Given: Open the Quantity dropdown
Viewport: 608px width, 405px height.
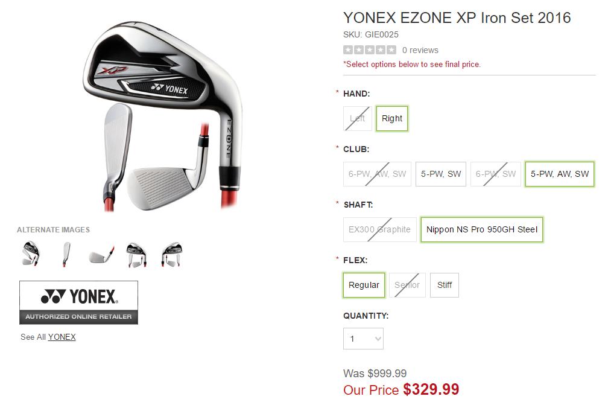Looking at the screenshot, I should [x=363, y=339].
